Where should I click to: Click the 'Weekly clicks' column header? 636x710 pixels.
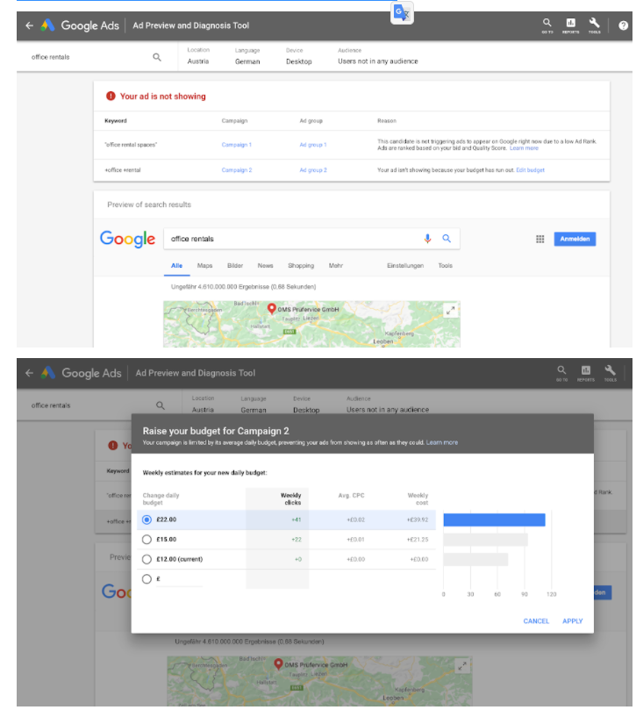(290, 499)
